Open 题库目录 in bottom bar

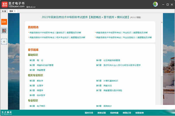[x=89, y=113]
